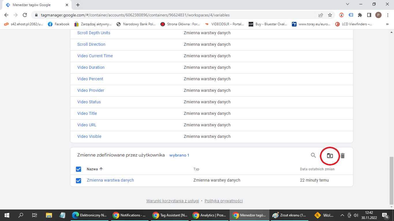Show hidden system tray icons
The image size is (394, 221).
[342, 215]
